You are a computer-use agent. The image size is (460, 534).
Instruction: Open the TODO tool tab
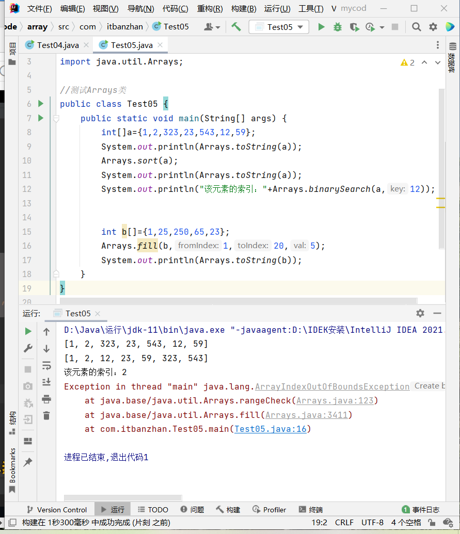[153, 509]
